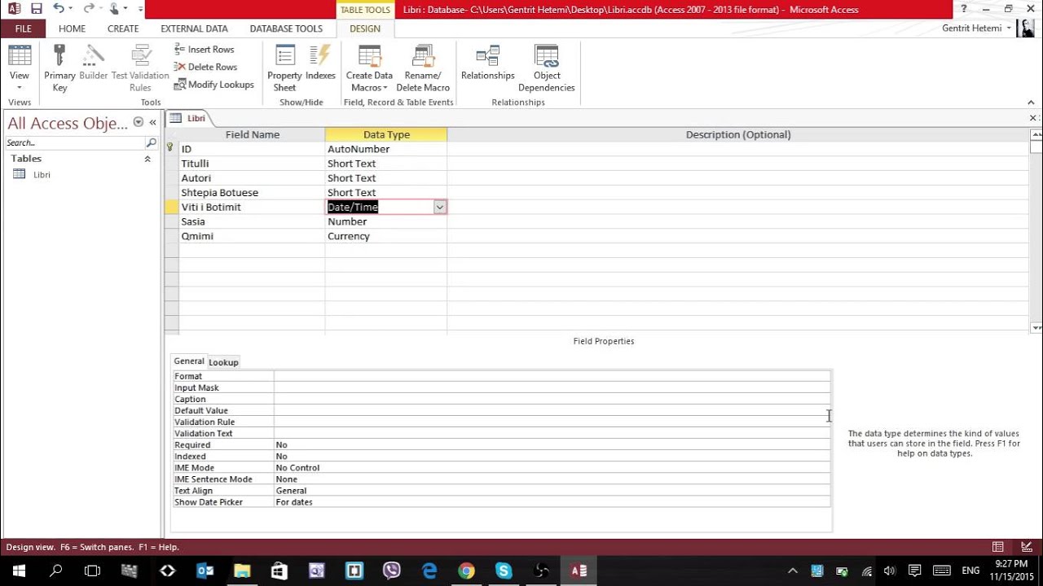Click the Currency data type cell

point(385,236)
